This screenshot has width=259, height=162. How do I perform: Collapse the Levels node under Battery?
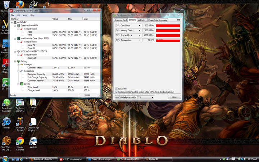click(18, 84)
